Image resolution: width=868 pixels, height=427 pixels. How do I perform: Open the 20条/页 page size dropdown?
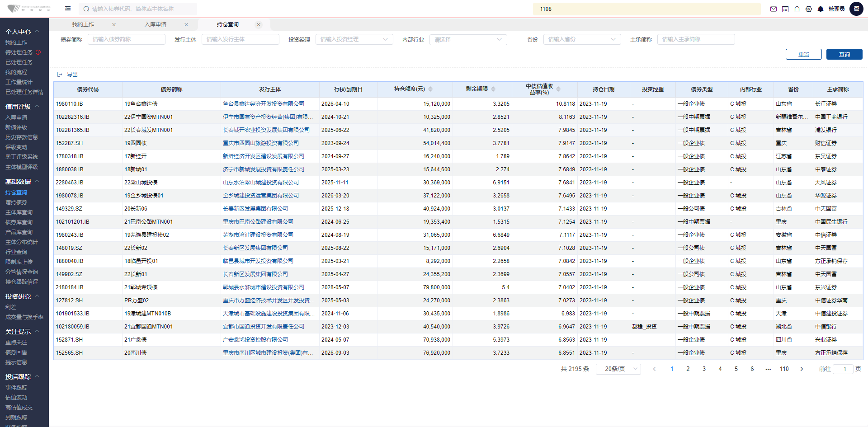coord(618,369)
